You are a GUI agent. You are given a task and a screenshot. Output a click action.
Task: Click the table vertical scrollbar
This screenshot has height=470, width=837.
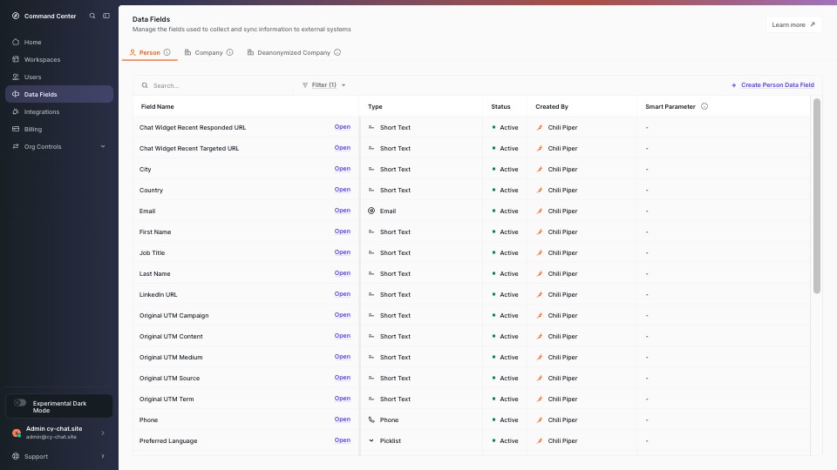[817, 196]
